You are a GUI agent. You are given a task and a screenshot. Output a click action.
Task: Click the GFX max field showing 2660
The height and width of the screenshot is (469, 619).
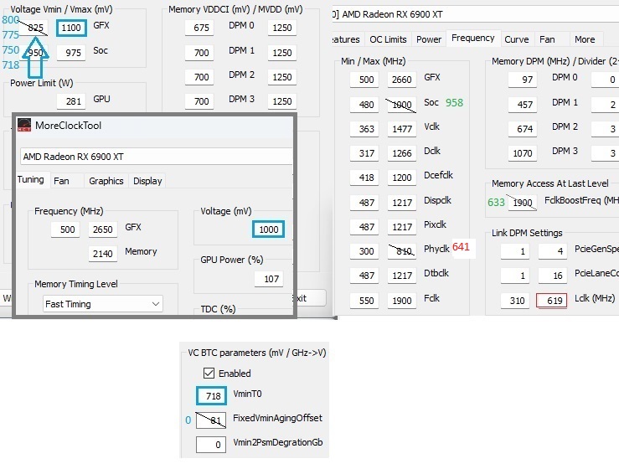pos(401,80)
